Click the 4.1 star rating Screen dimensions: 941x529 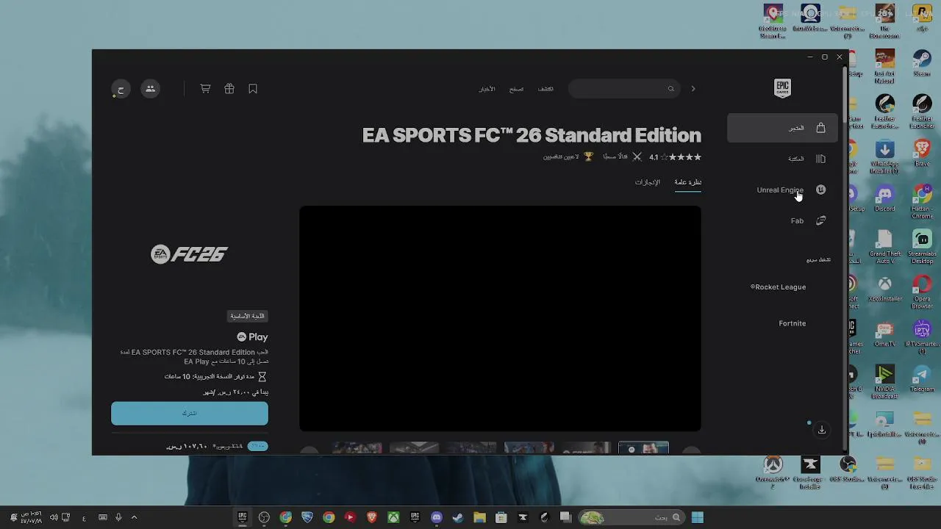click(675, 157)
